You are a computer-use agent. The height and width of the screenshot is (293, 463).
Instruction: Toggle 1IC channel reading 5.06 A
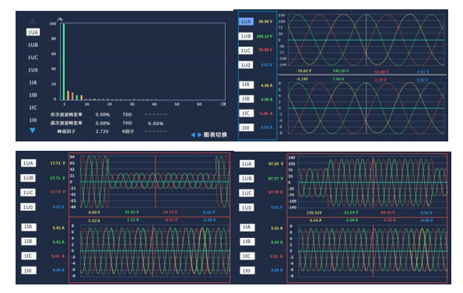coord(246,113)
